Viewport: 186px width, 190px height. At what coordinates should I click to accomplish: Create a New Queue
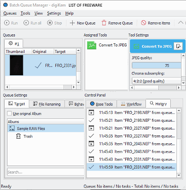coord(82,23)
